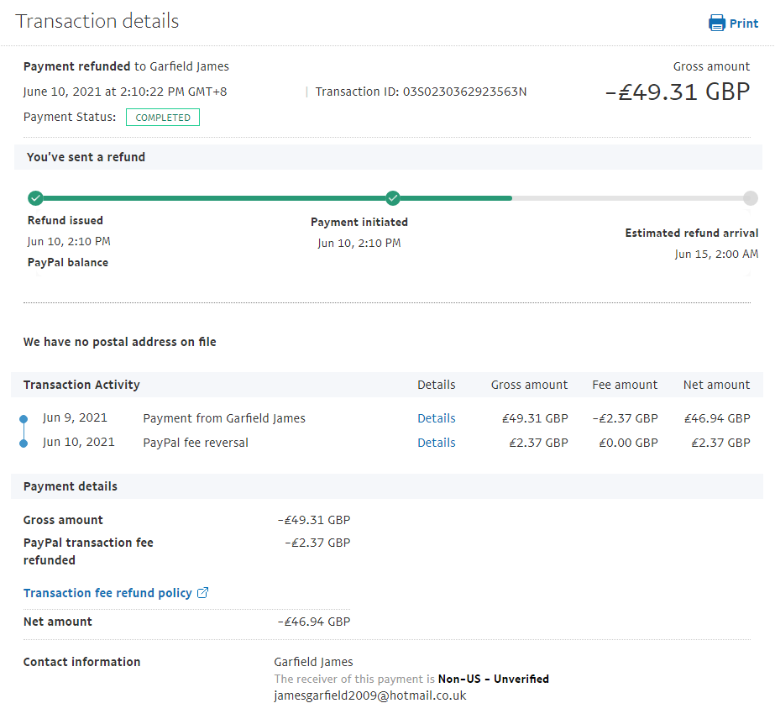The image size is (775, 719).
Task: Click the Estimated refund arrival grey circle
Action: 750,198
